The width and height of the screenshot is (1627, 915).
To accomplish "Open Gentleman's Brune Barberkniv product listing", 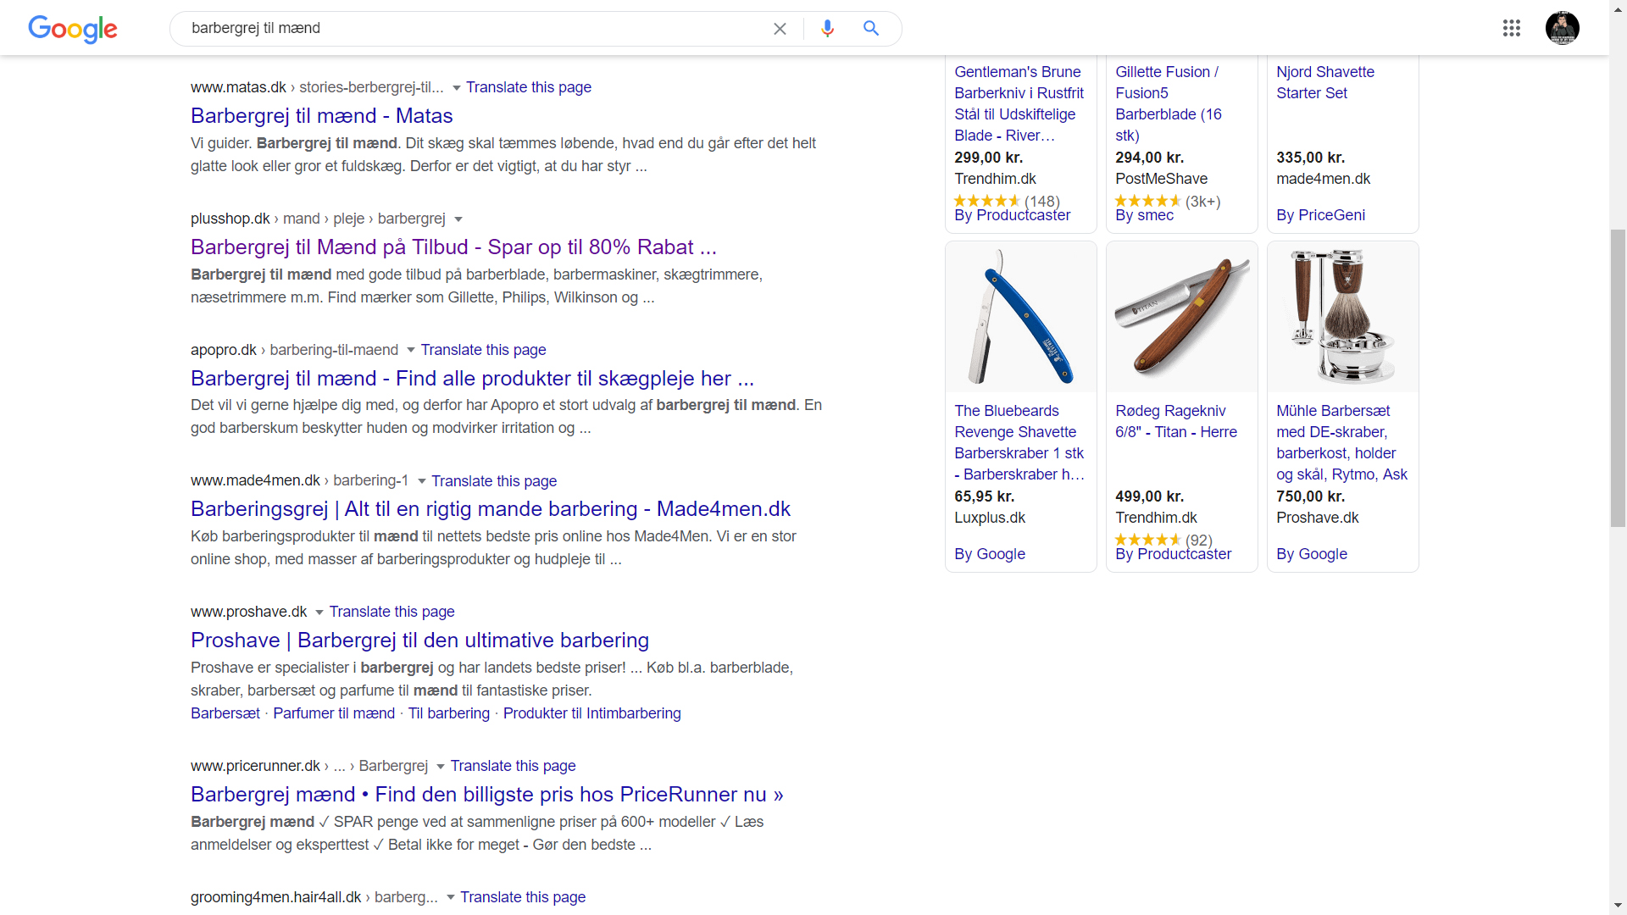I will pyautogui.click(x=1019, y=103).
